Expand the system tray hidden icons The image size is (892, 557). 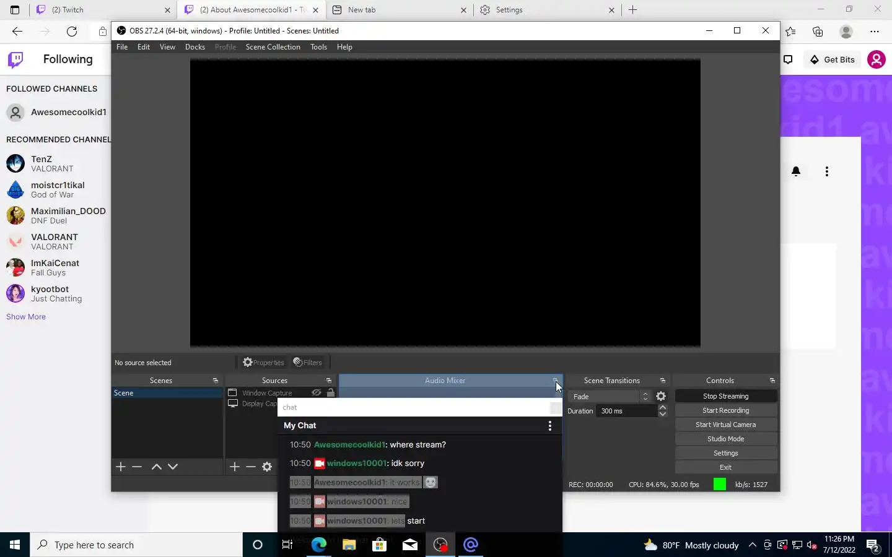click(x=752, y=545)
